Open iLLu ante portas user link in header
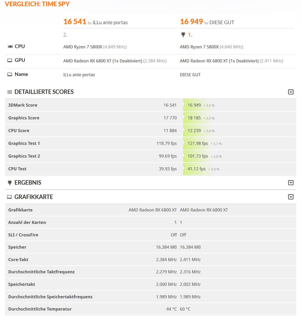The image size is (302, 316). (x=110, y=23)
